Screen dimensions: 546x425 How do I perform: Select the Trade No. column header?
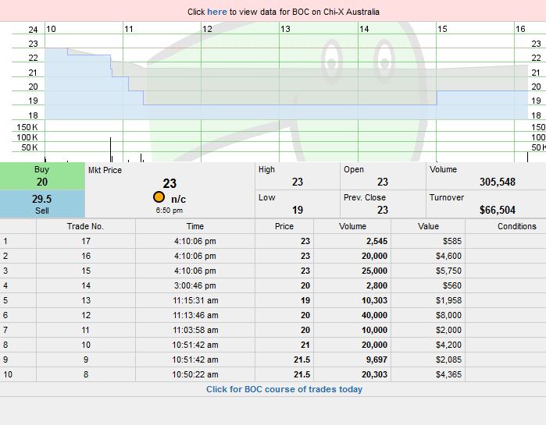(x=86, y=226)
